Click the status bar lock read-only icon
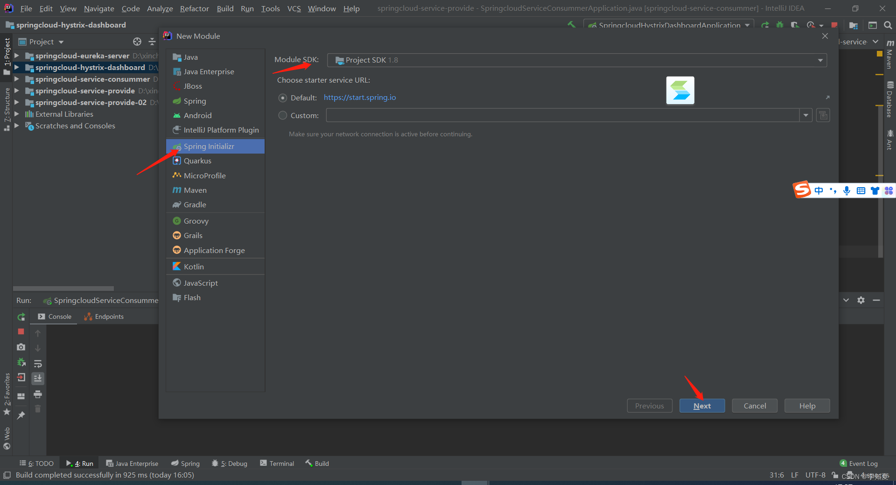Image resolution: width=896 pixels, height=485 pixels. (x=834, y=475)
